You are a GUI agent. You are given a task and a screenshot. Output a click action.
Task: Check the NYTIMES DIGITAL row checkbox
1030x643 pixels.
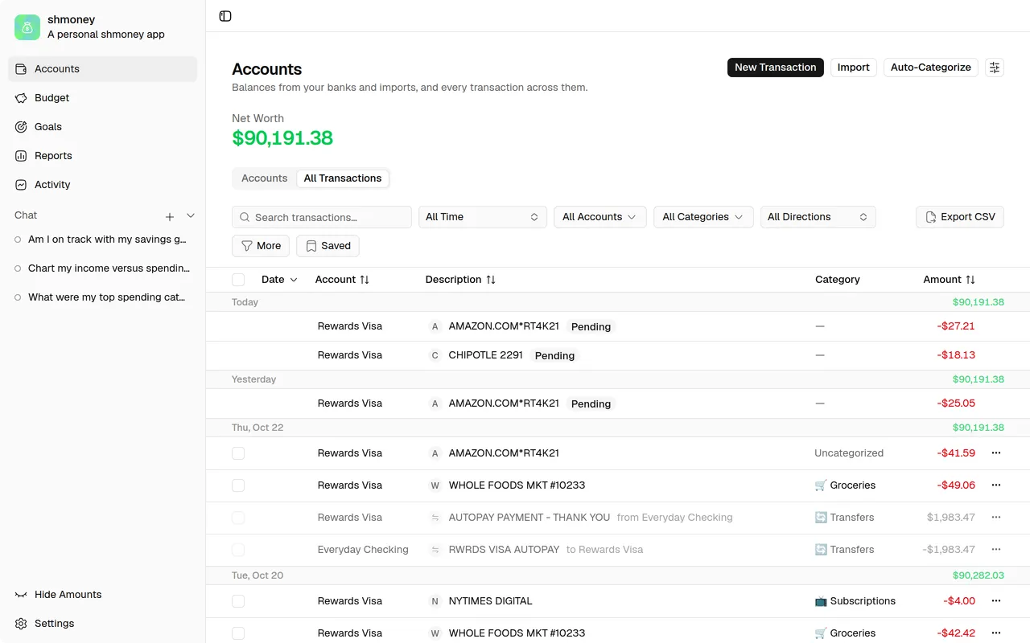point(238,601)
